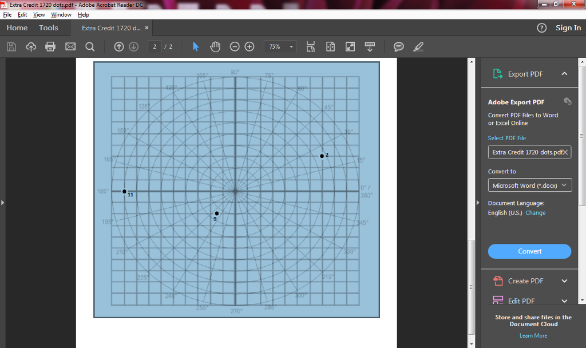Screen dimensions: 586x348
Task: Click the Export PDF panel icon
Action: (498, 74)
